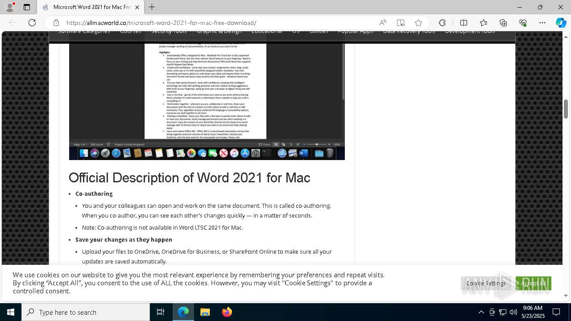The height and width of the screenshot is (321, 571).
Task: Select the Official Description of Word 2021 heading
Action: pyautogui.click(x=189, y=177)
